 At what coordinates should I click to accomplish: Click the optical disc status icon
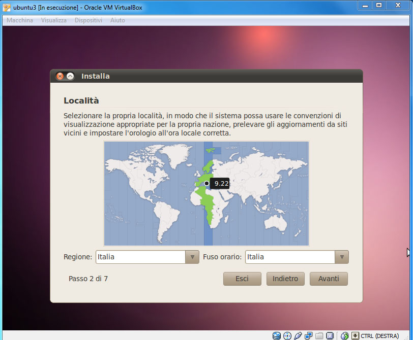coord(287,336)
